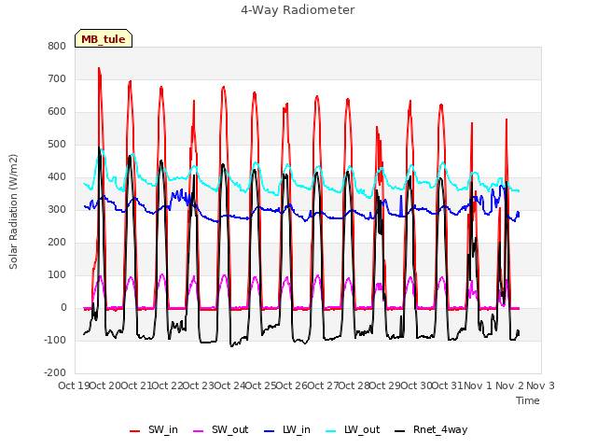Click the 400 y-axis tick label
This screenshot has height=448, width=597.
57,176
